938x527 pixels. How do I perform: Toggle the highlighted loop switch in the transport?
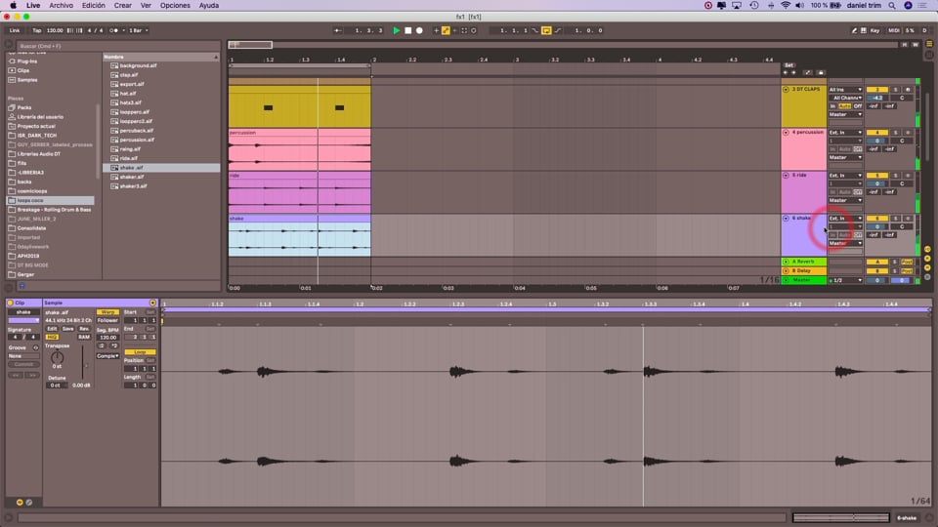(x=546, y=30)
